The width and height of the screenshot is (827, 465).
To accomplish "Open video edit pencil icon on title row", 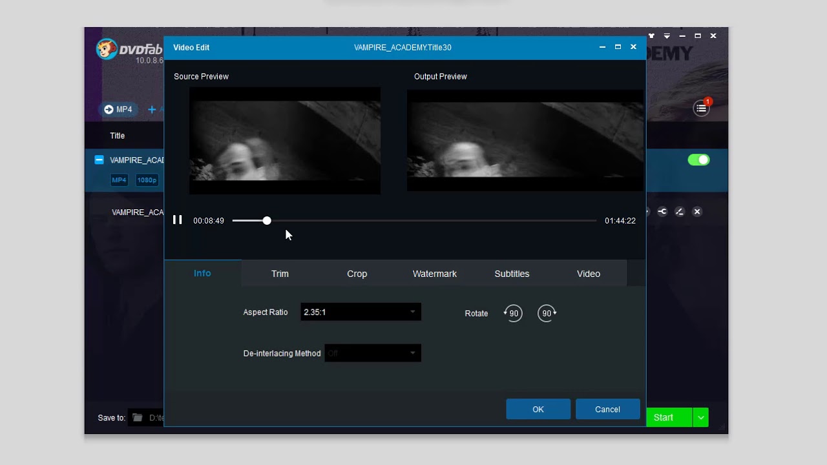I will [680, 212].
